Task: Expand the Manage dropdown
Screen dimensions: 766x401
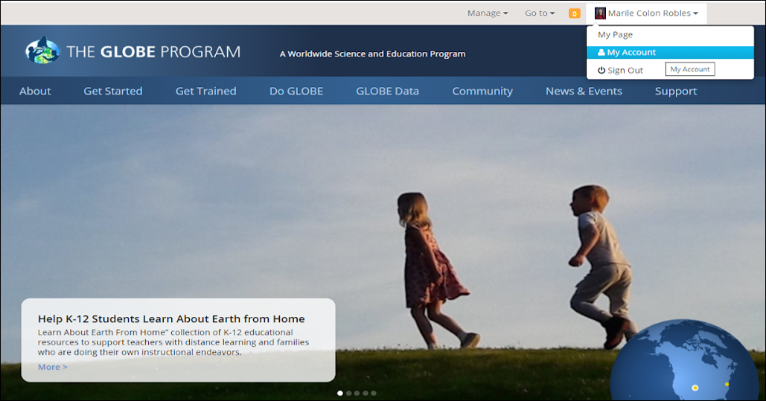Action: pos(487,13)
